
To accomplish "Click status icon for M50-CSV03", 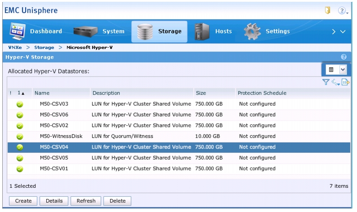I will tap(20, 104).
